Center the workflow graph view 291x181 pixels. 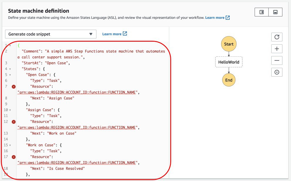[x=277, y=72]
